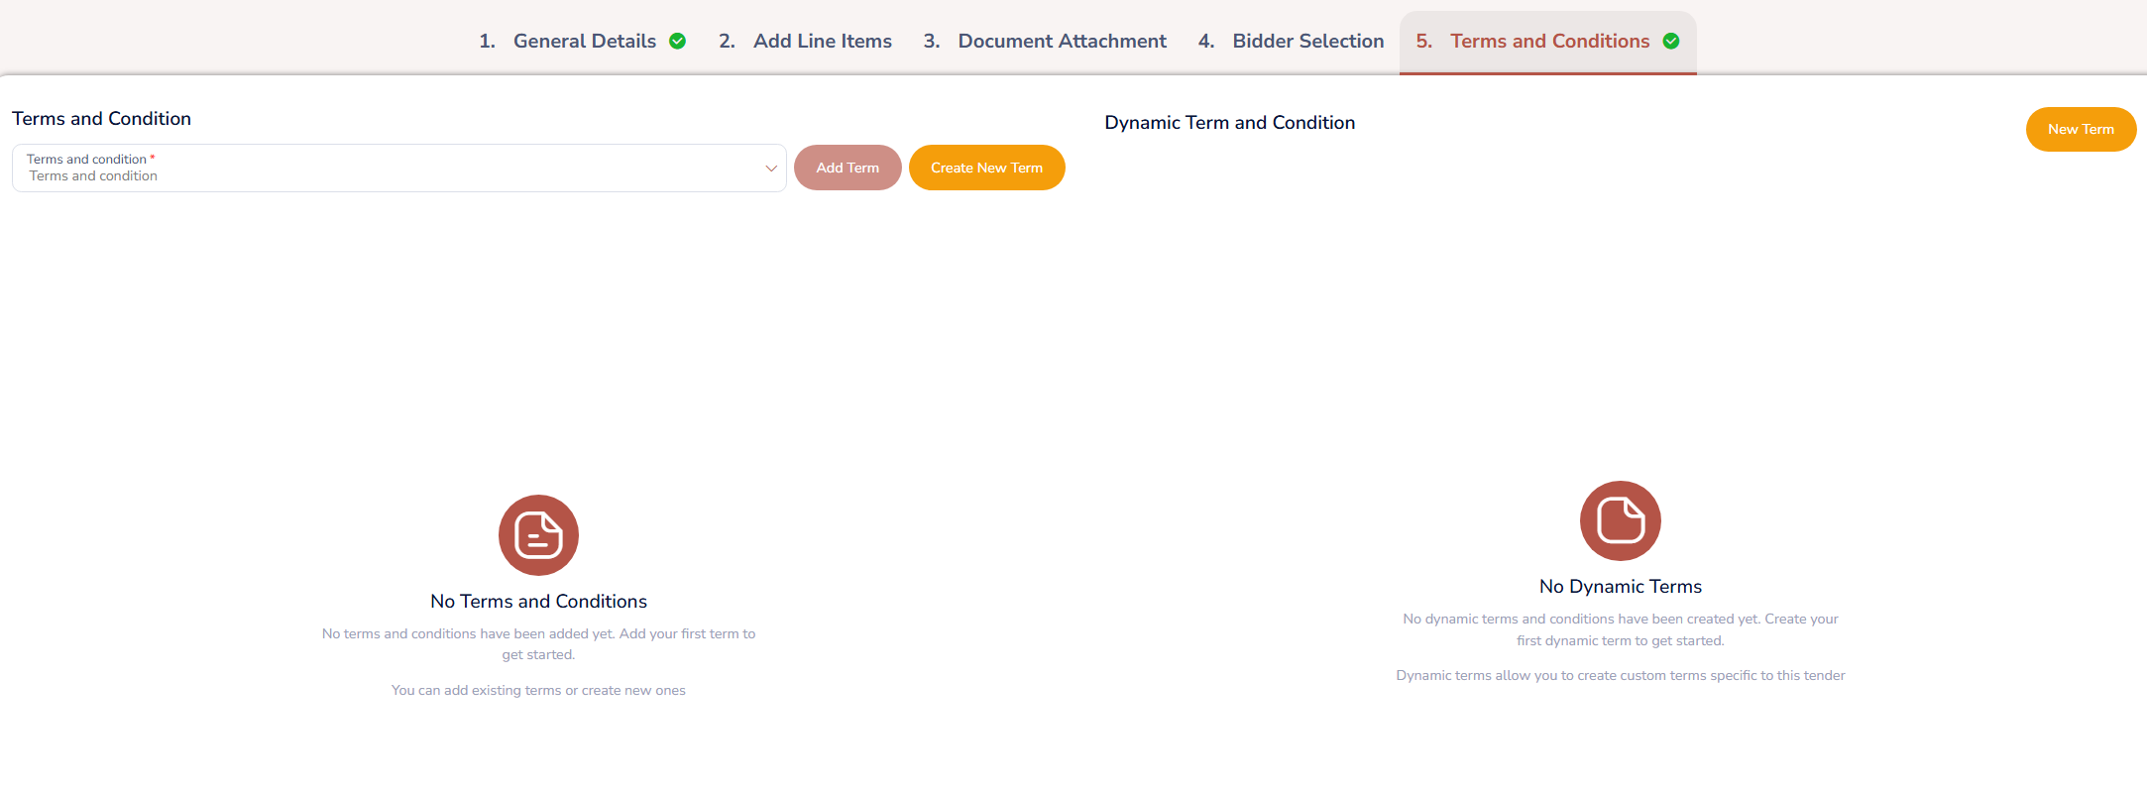The width and height of the screenshot is (2147, 792).
Task: Click the No Terms and Conditions document icon
Action: click(x=538, y=535)
